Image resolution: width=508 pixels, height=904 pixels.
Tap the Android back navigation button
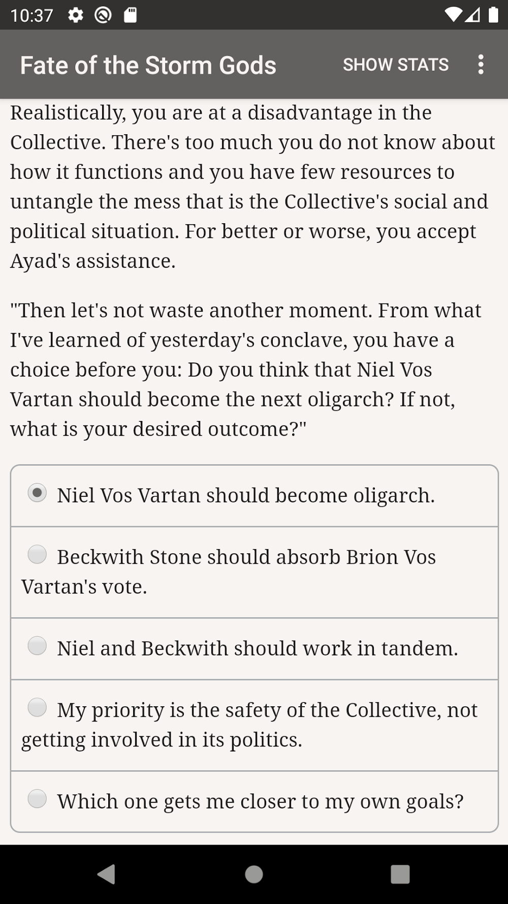pyautogui.click(x=106, y=875)
